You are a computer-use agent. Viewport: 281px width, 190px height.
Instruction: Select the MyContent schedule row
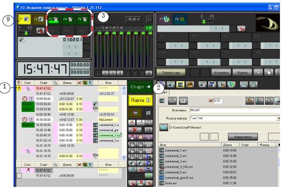70,120
